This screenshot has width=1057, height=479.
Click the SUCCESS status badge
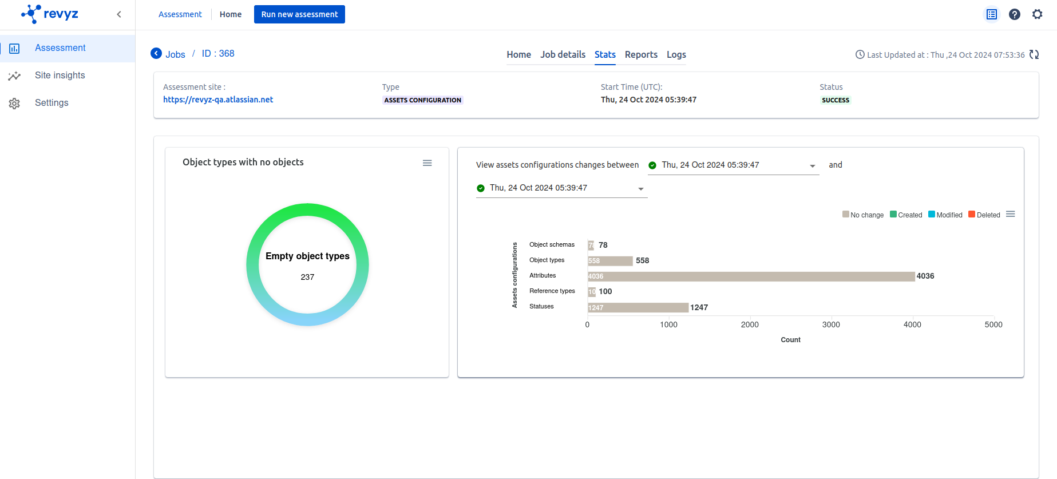click(836, 100)
